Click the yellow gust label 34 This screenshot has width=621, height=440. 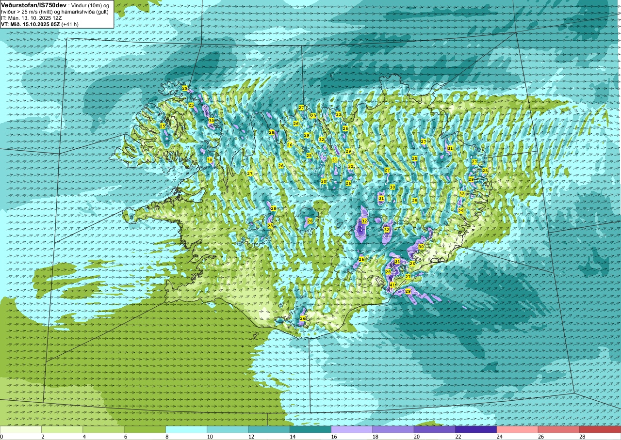[397, 261]
